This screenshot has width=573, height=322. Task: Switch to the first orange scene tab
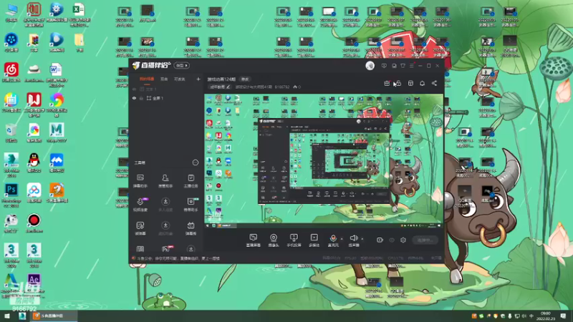pos(147,79)
